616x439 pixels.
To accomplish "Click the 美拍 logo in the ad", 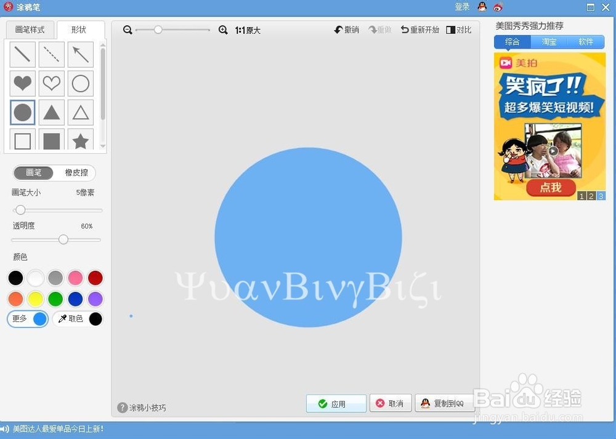I will 518,63.
